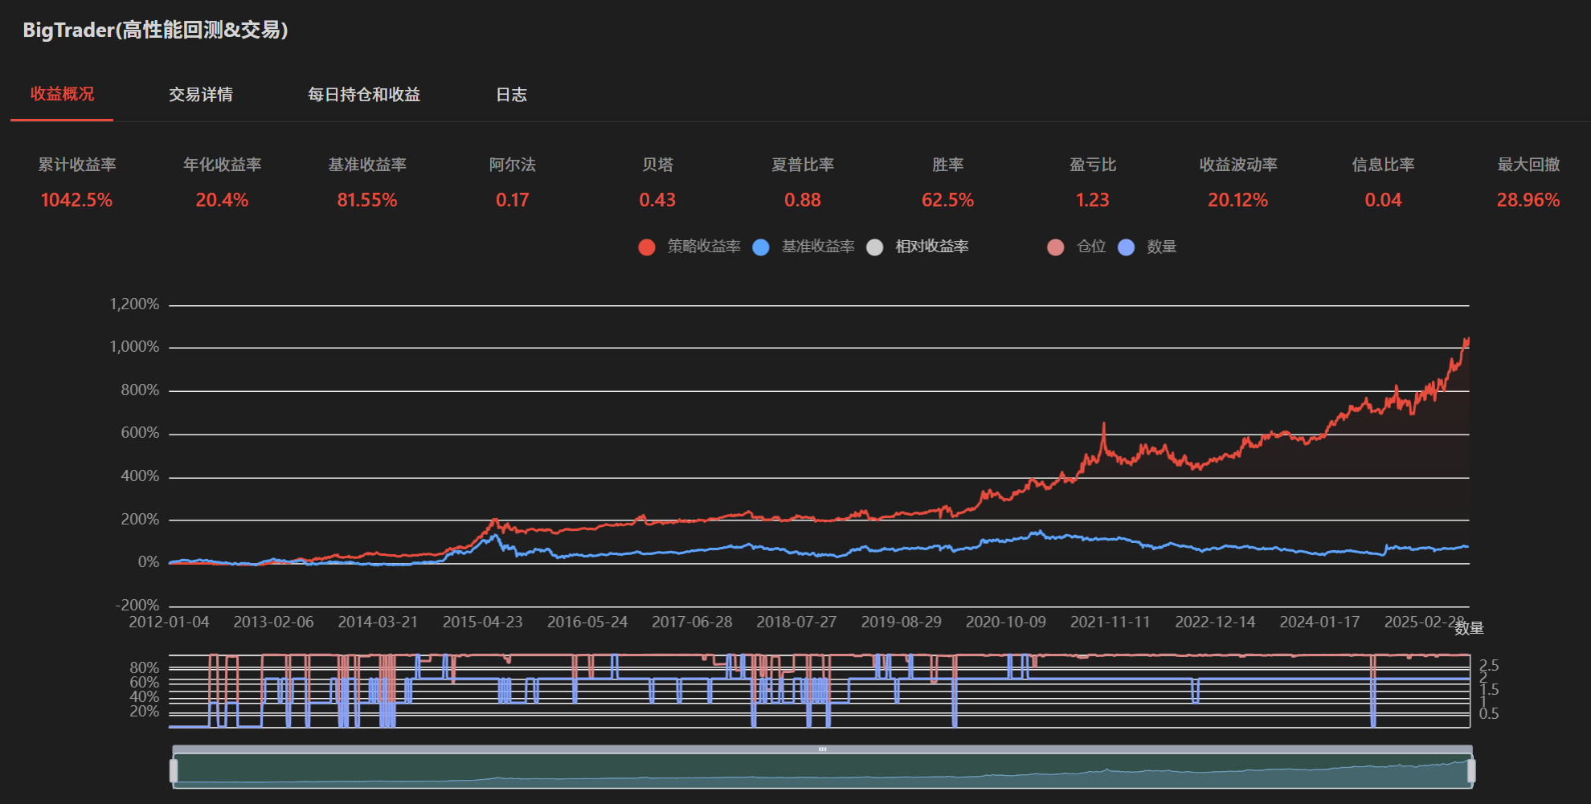Click the grey 相对收益率 legend dot
Viewport: 1591px width, 804px height.
[875, 247]
